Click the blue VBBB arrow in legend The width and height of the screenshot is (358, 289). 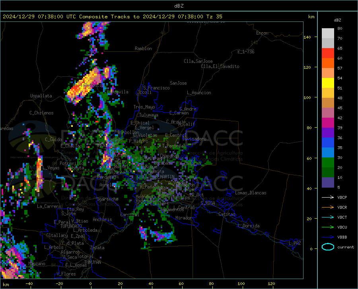pos(328,237)
